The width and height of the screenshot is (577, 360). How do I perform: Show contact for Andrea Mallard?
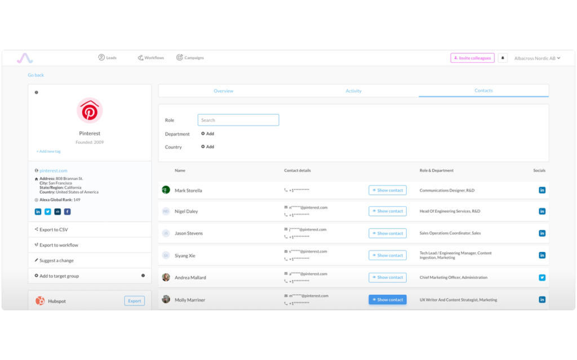(x=388, y=277)
